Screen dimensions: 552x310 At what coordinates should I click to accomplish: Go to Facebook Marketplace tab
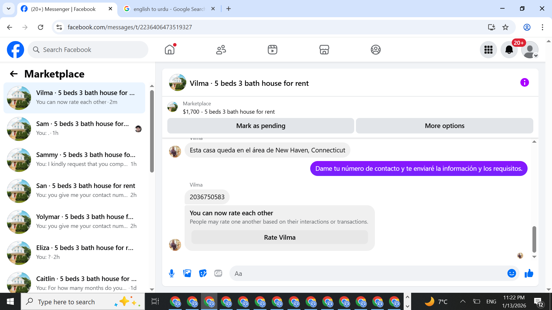(x=324, y=50)
